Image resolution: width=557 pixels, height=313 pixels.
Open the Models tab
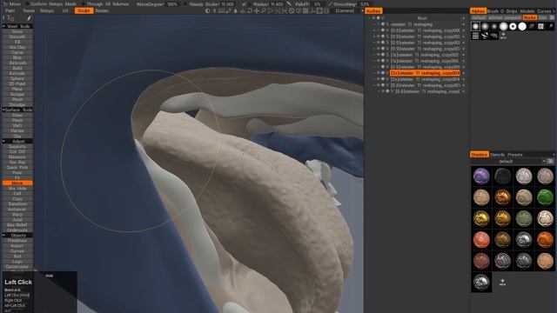(x=527, y=11)
